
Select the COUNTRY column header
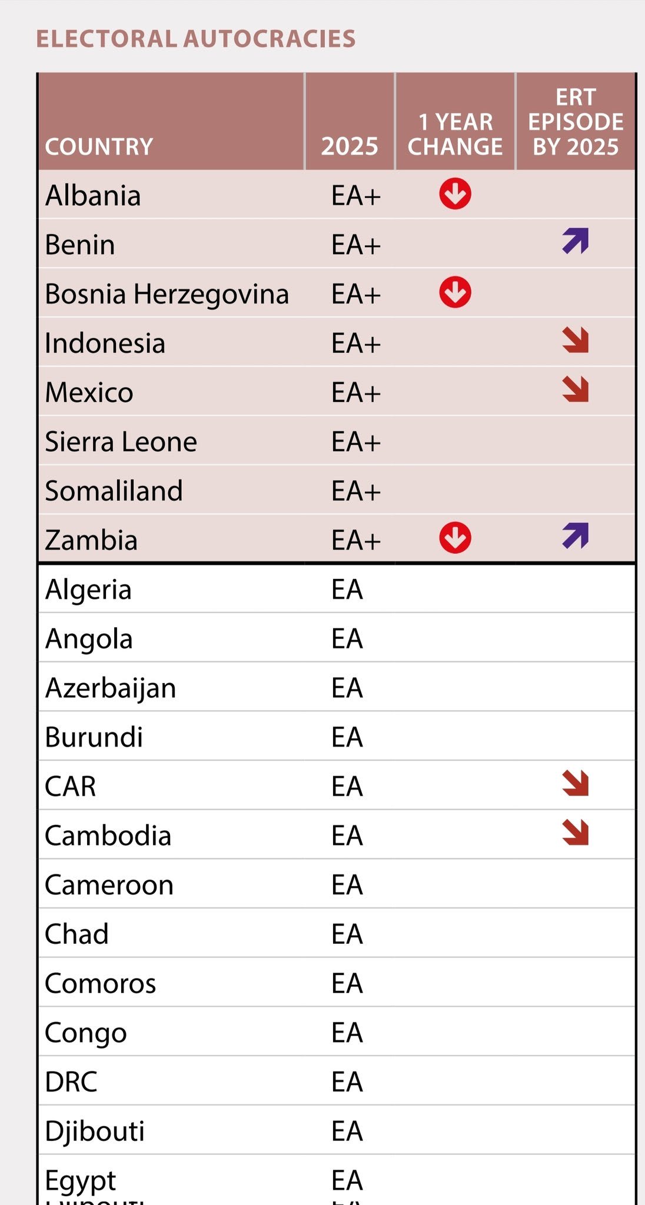point(99,147)
